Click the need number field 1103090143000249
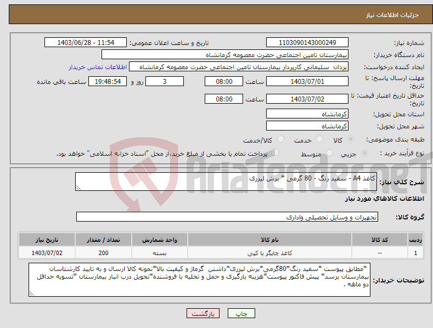Image resolution: width=433 pixels, height=328 pixels. click(x=307, y=43)
